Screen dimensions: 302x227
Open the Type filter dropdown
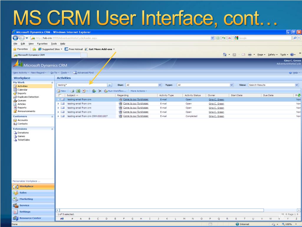coord(232,85)
